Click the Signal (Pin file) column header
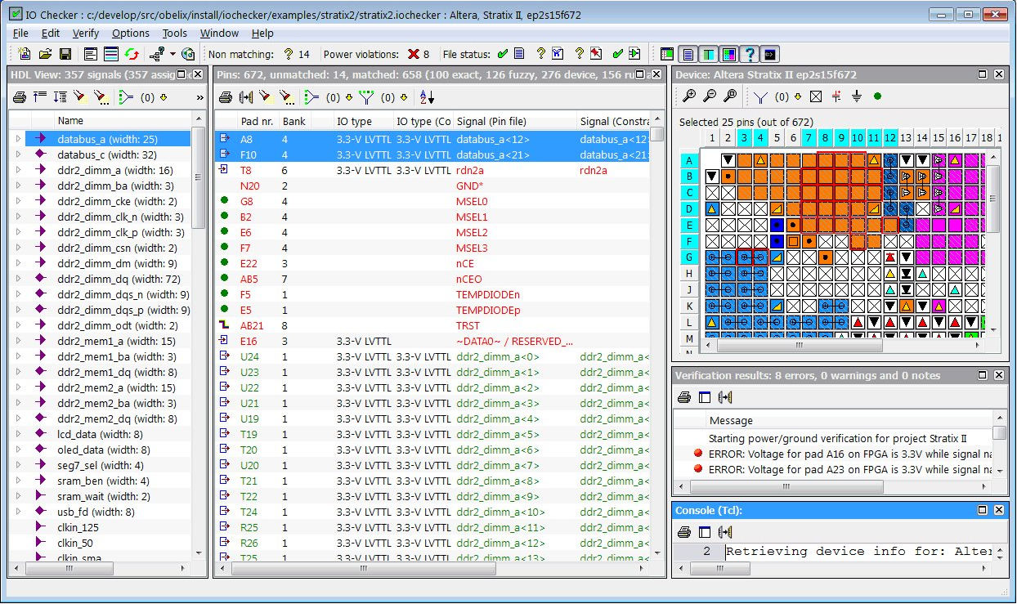Viewport: 1017px width, 604px height. tap(514, 121)
